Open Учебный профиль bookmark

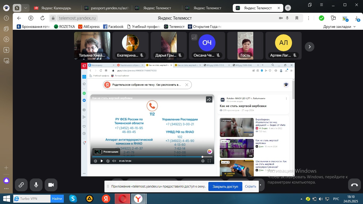tap(144, 27)
